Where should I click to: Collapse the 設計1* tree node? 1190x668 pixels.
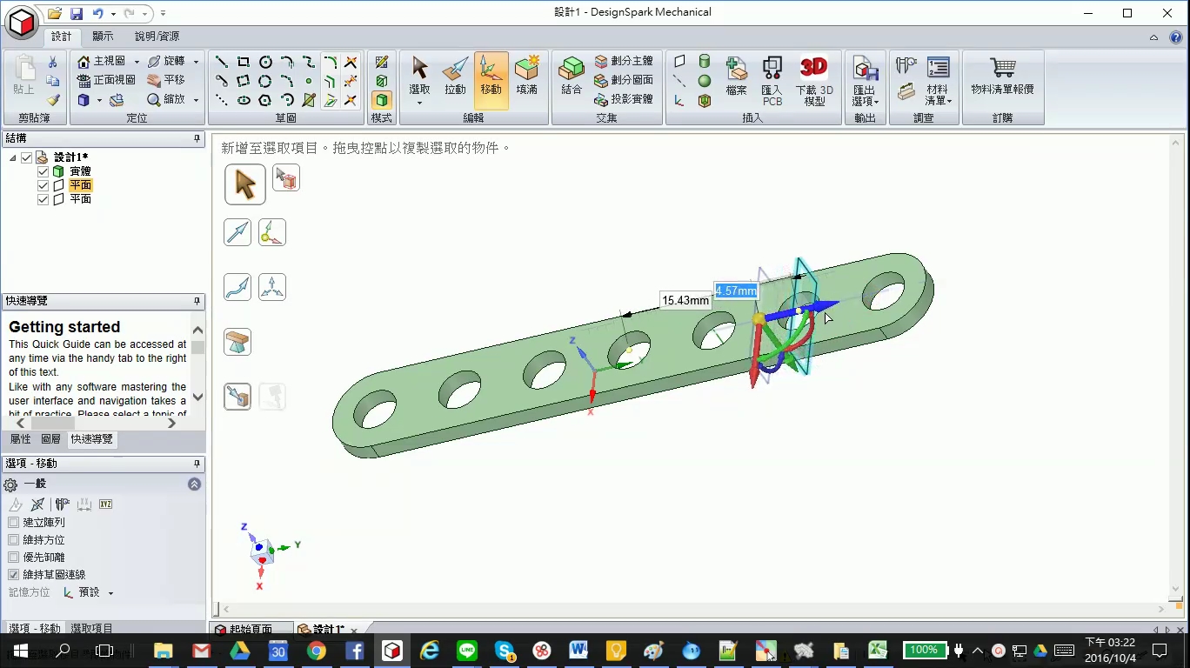[13, 157]
